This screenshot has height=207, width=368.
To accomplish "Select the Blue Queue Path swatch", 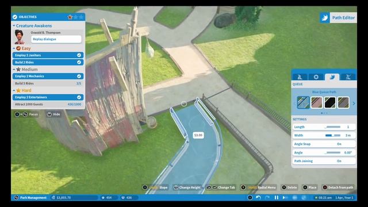I will pos(303,102).
